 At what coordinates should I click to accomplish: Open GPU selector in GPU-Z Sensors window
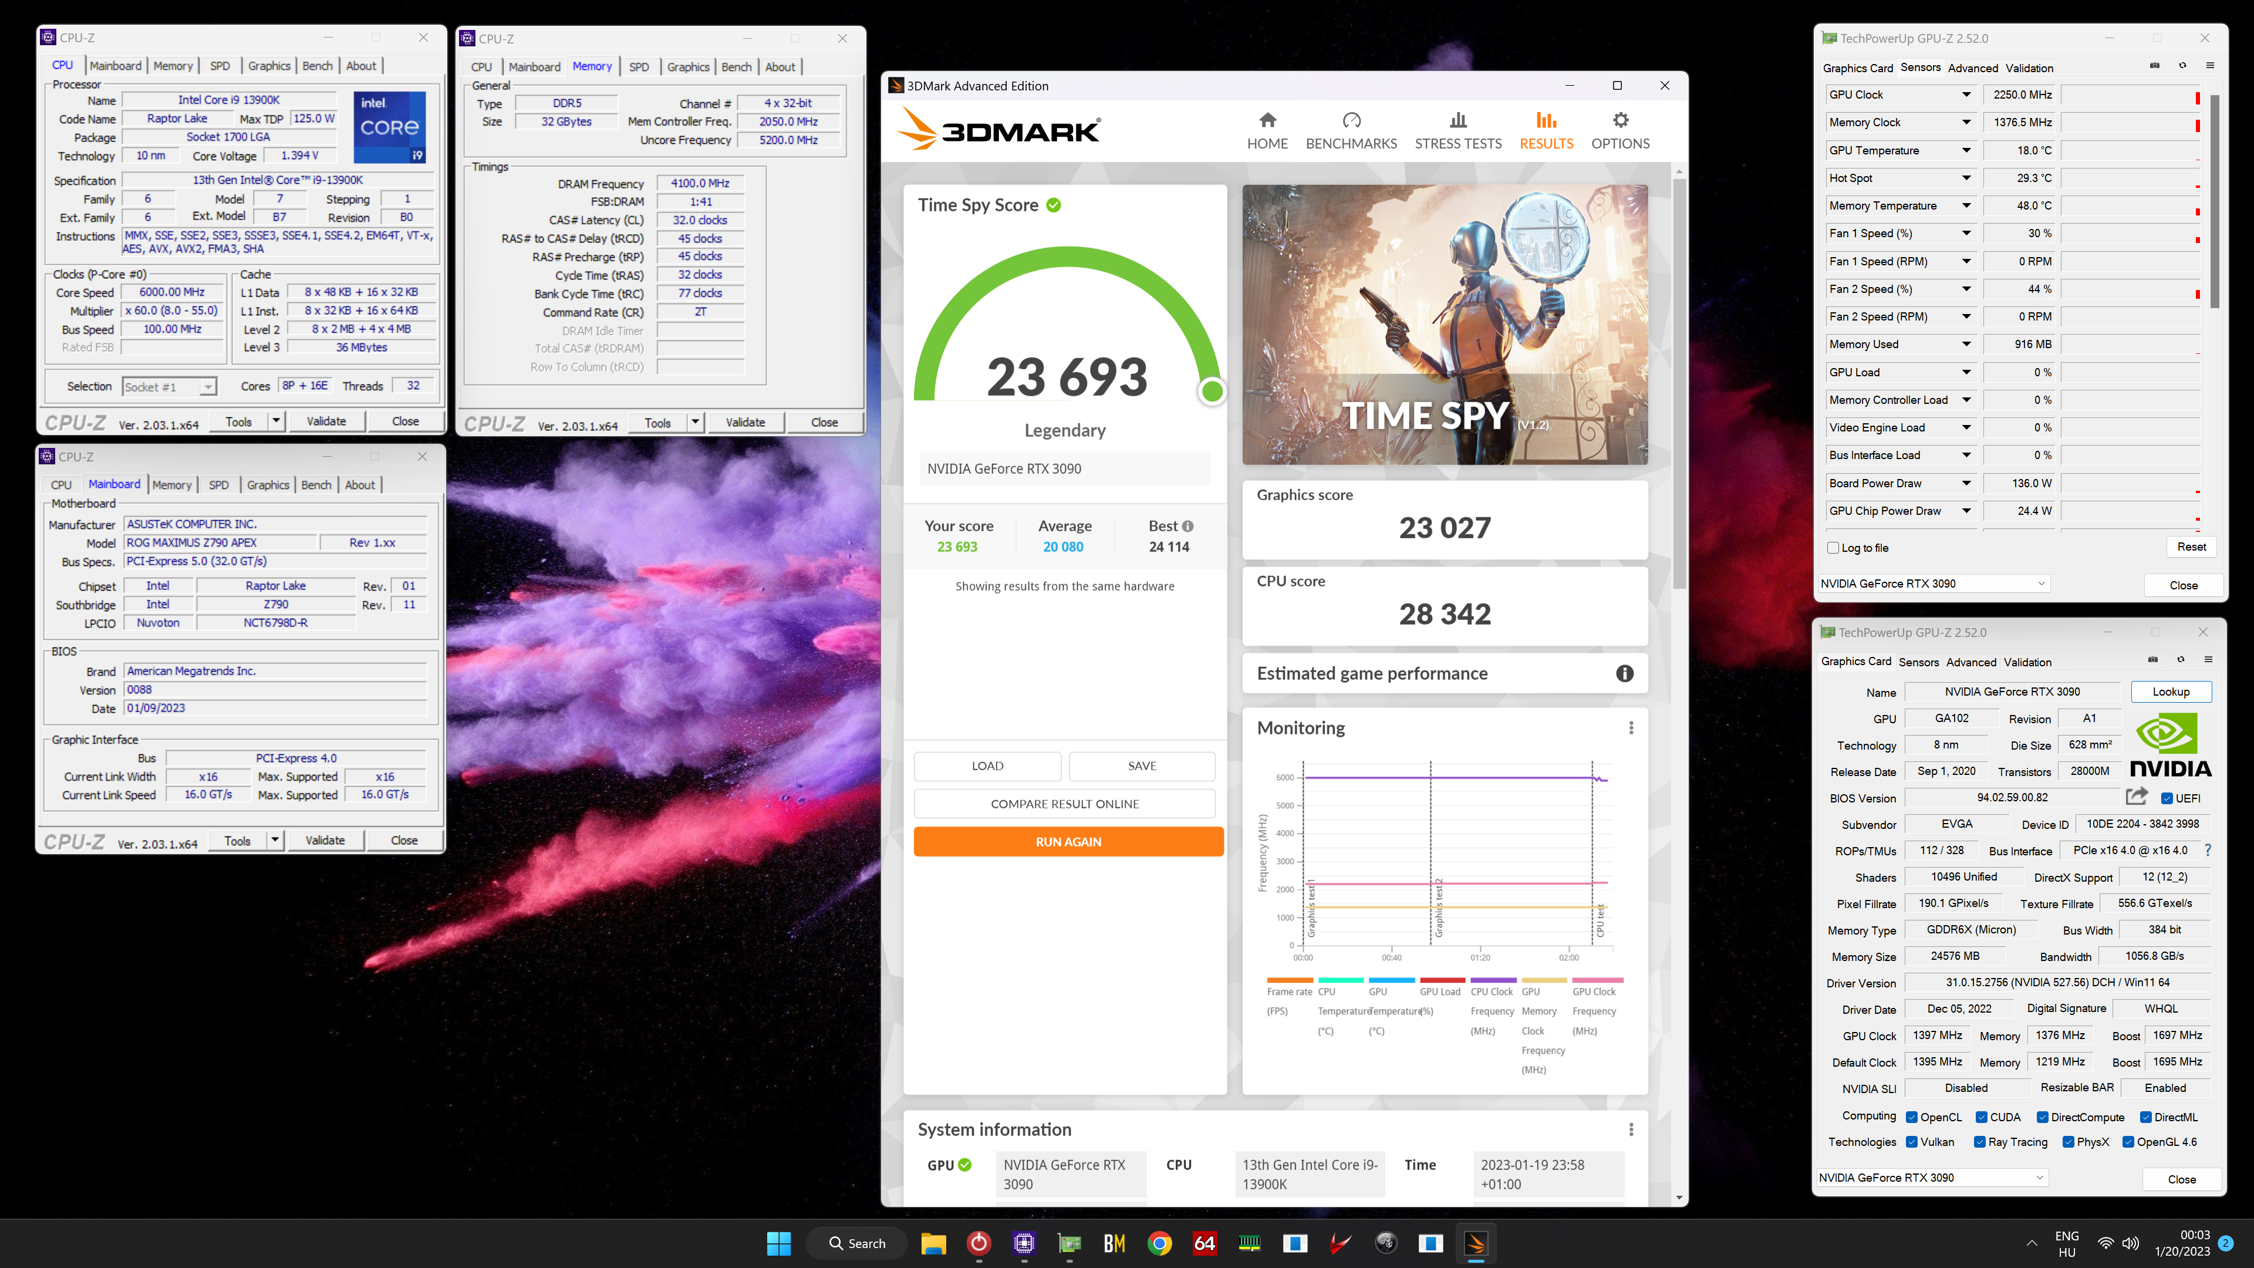point(1933,584)
